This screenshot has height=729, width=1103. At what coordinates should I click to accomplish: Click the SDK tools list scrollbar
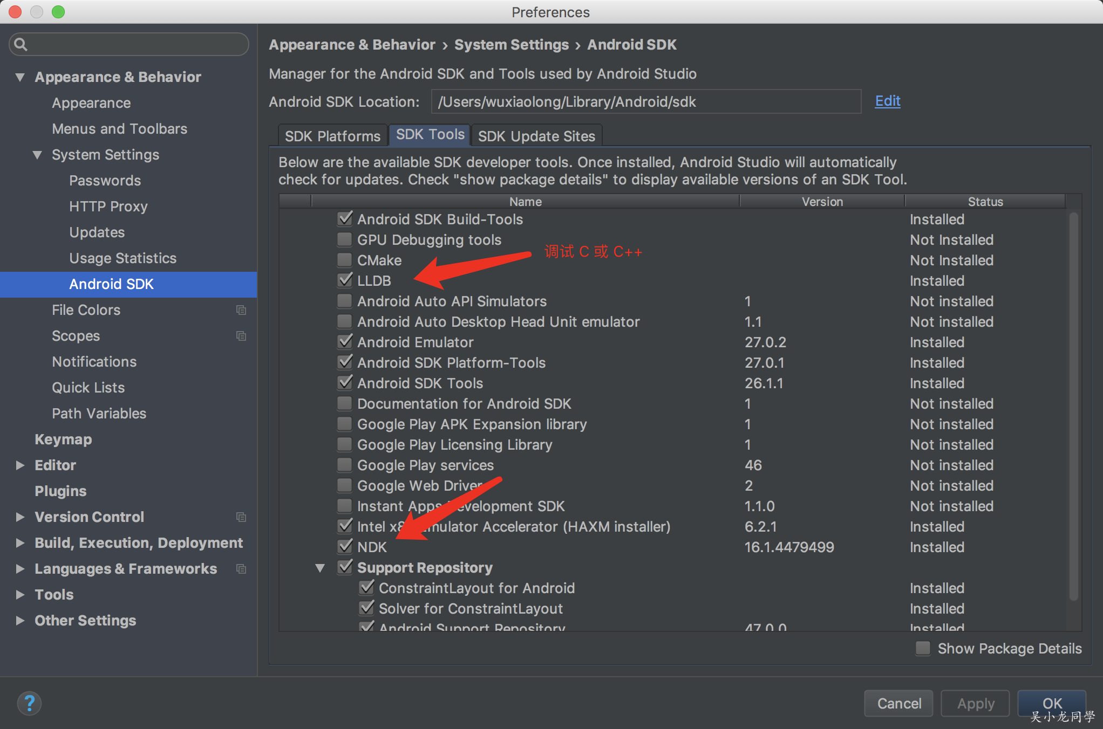pos(1073,406)
